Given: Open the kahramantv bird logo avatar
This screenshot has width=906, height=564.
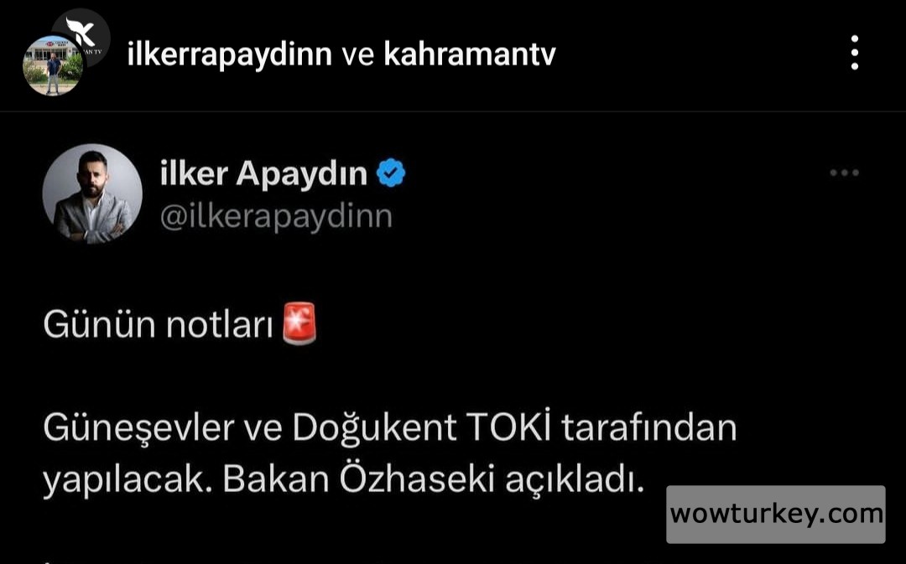Looking at the screenshot, I should (81, 36).
